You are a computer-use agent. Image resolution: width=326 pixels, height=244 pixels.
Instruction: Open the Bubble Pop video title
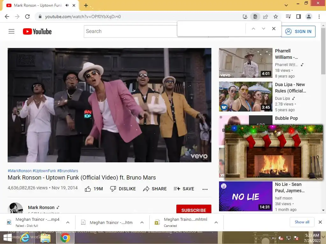coord(286,118)
